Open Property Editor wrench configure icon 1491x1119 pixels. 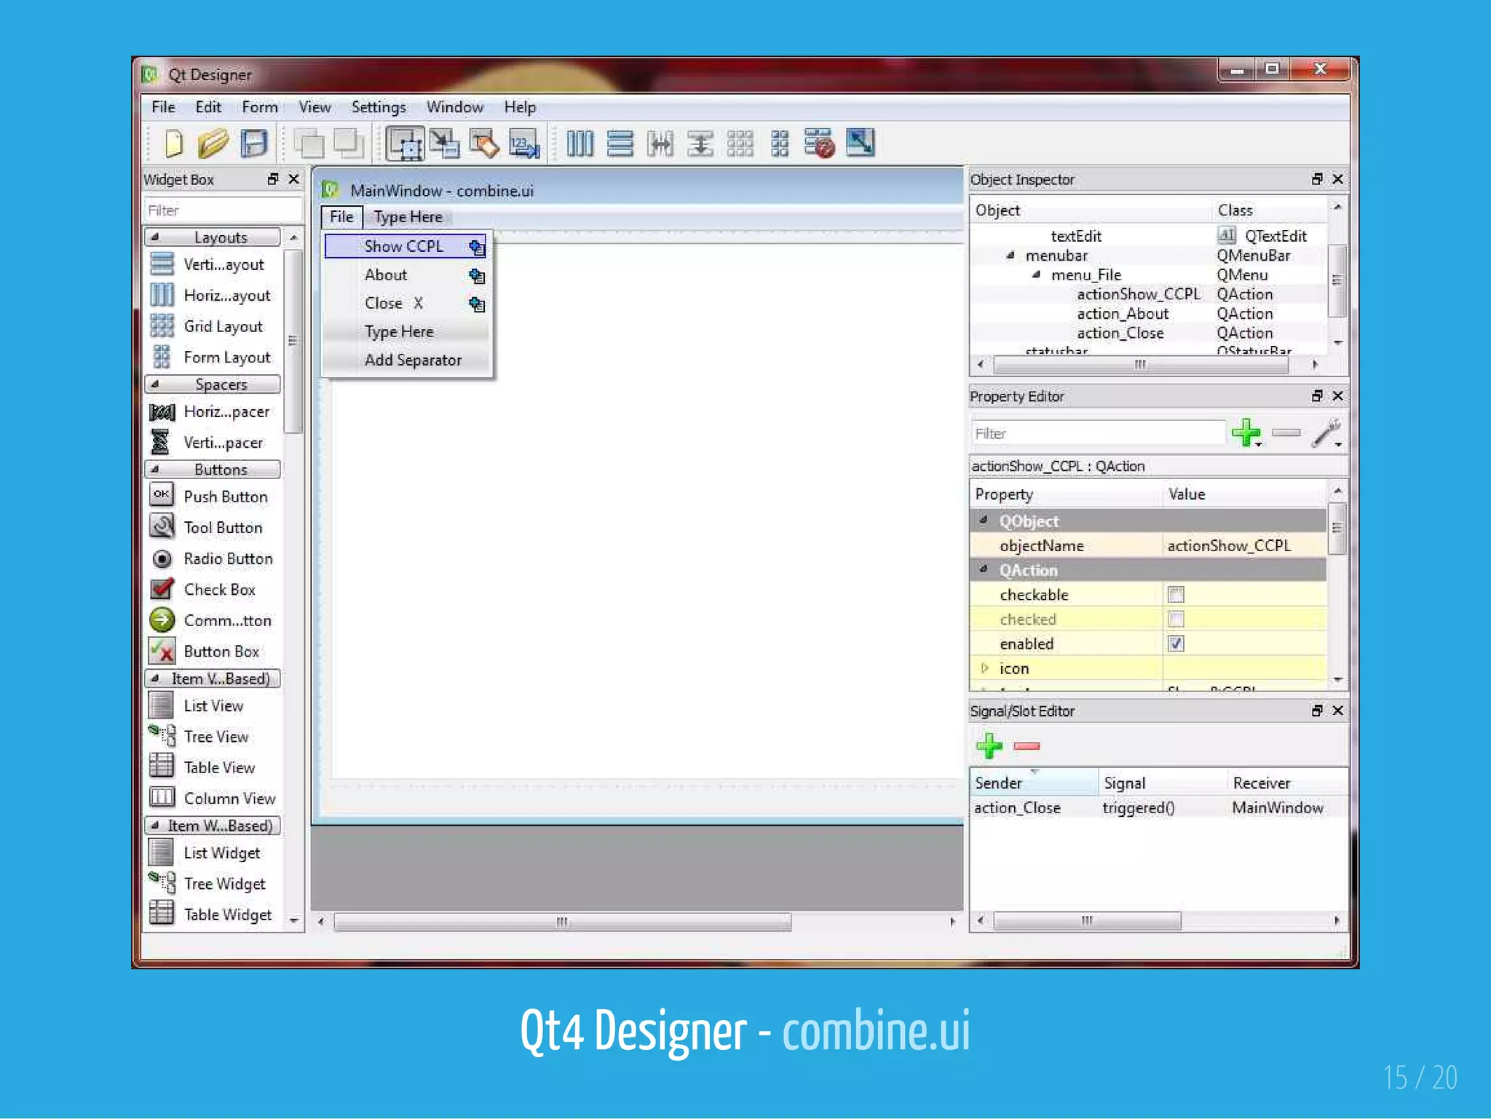(x=1327, y=432)
